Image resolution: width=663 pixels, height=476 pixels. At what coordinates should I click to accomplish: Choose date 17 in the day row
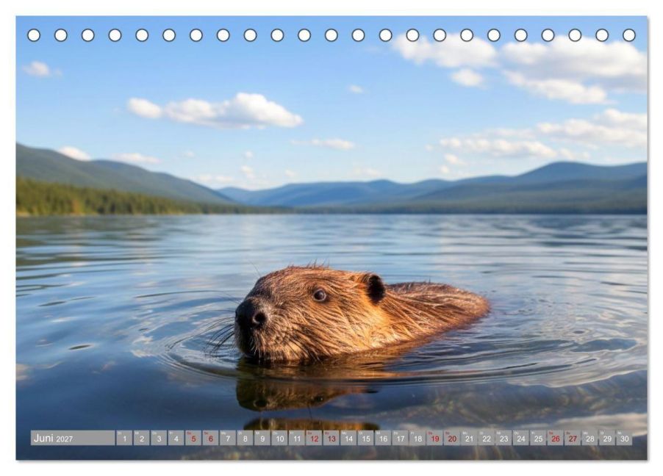400,438
